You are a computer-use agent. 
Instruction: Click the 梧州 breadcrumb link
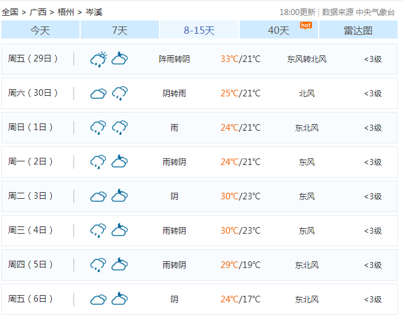(x=65, y=12)
